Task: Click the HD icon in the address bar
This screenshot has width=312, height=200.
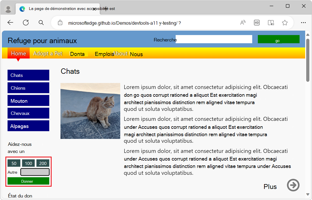Action: [257, 22]
